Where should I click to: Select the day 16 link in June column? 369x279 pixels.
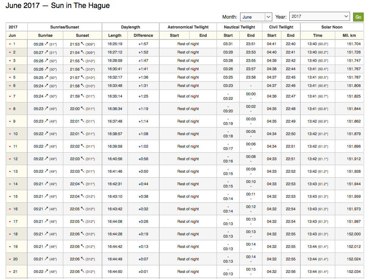click(16, 209)
